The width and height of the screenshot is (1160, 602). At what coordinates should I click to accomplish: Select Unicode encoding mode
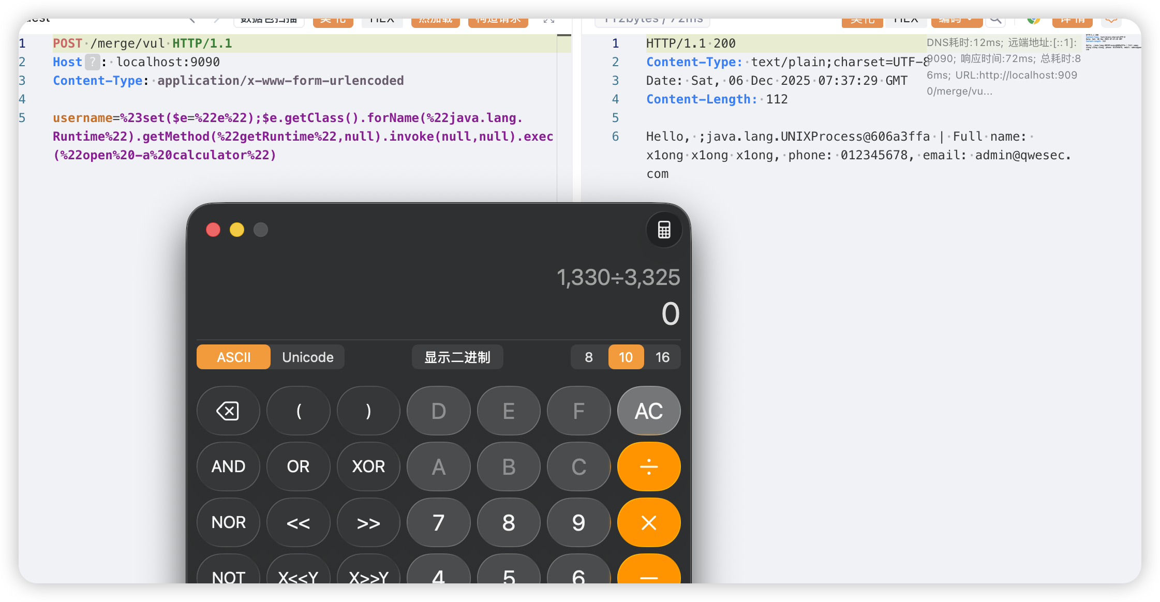click(x=307, y=357)
